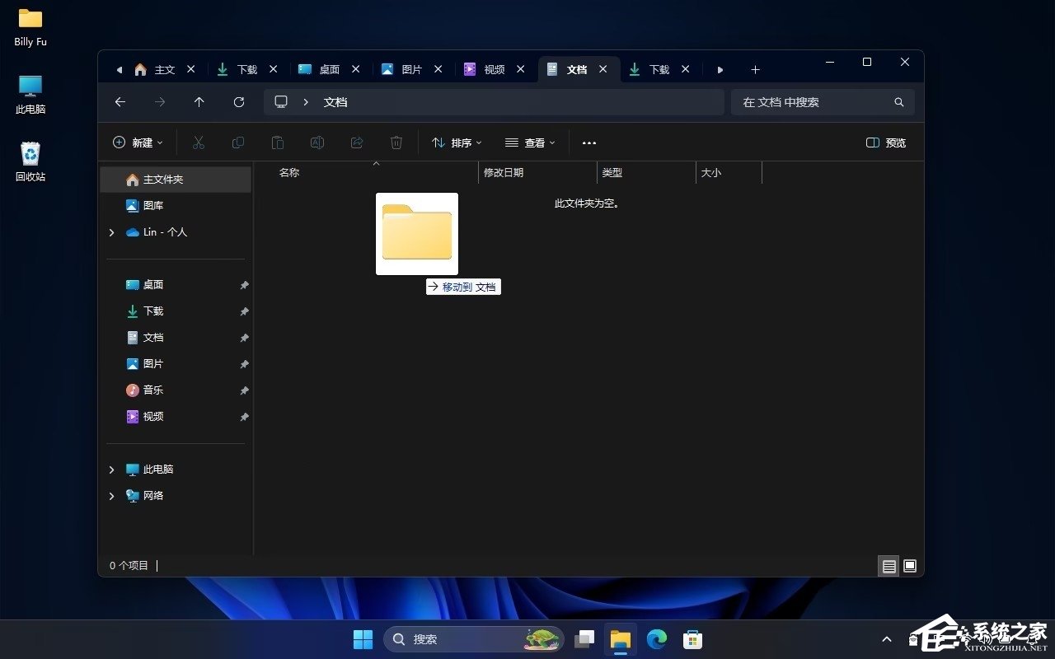1055x659 pixels.
Task: Select the Rename icon in the toolbar
Action: [317, 143]
